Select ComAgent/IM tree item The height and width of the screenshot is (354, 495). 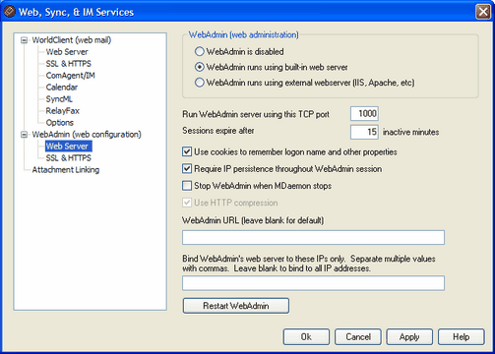(x=71, y=76)
